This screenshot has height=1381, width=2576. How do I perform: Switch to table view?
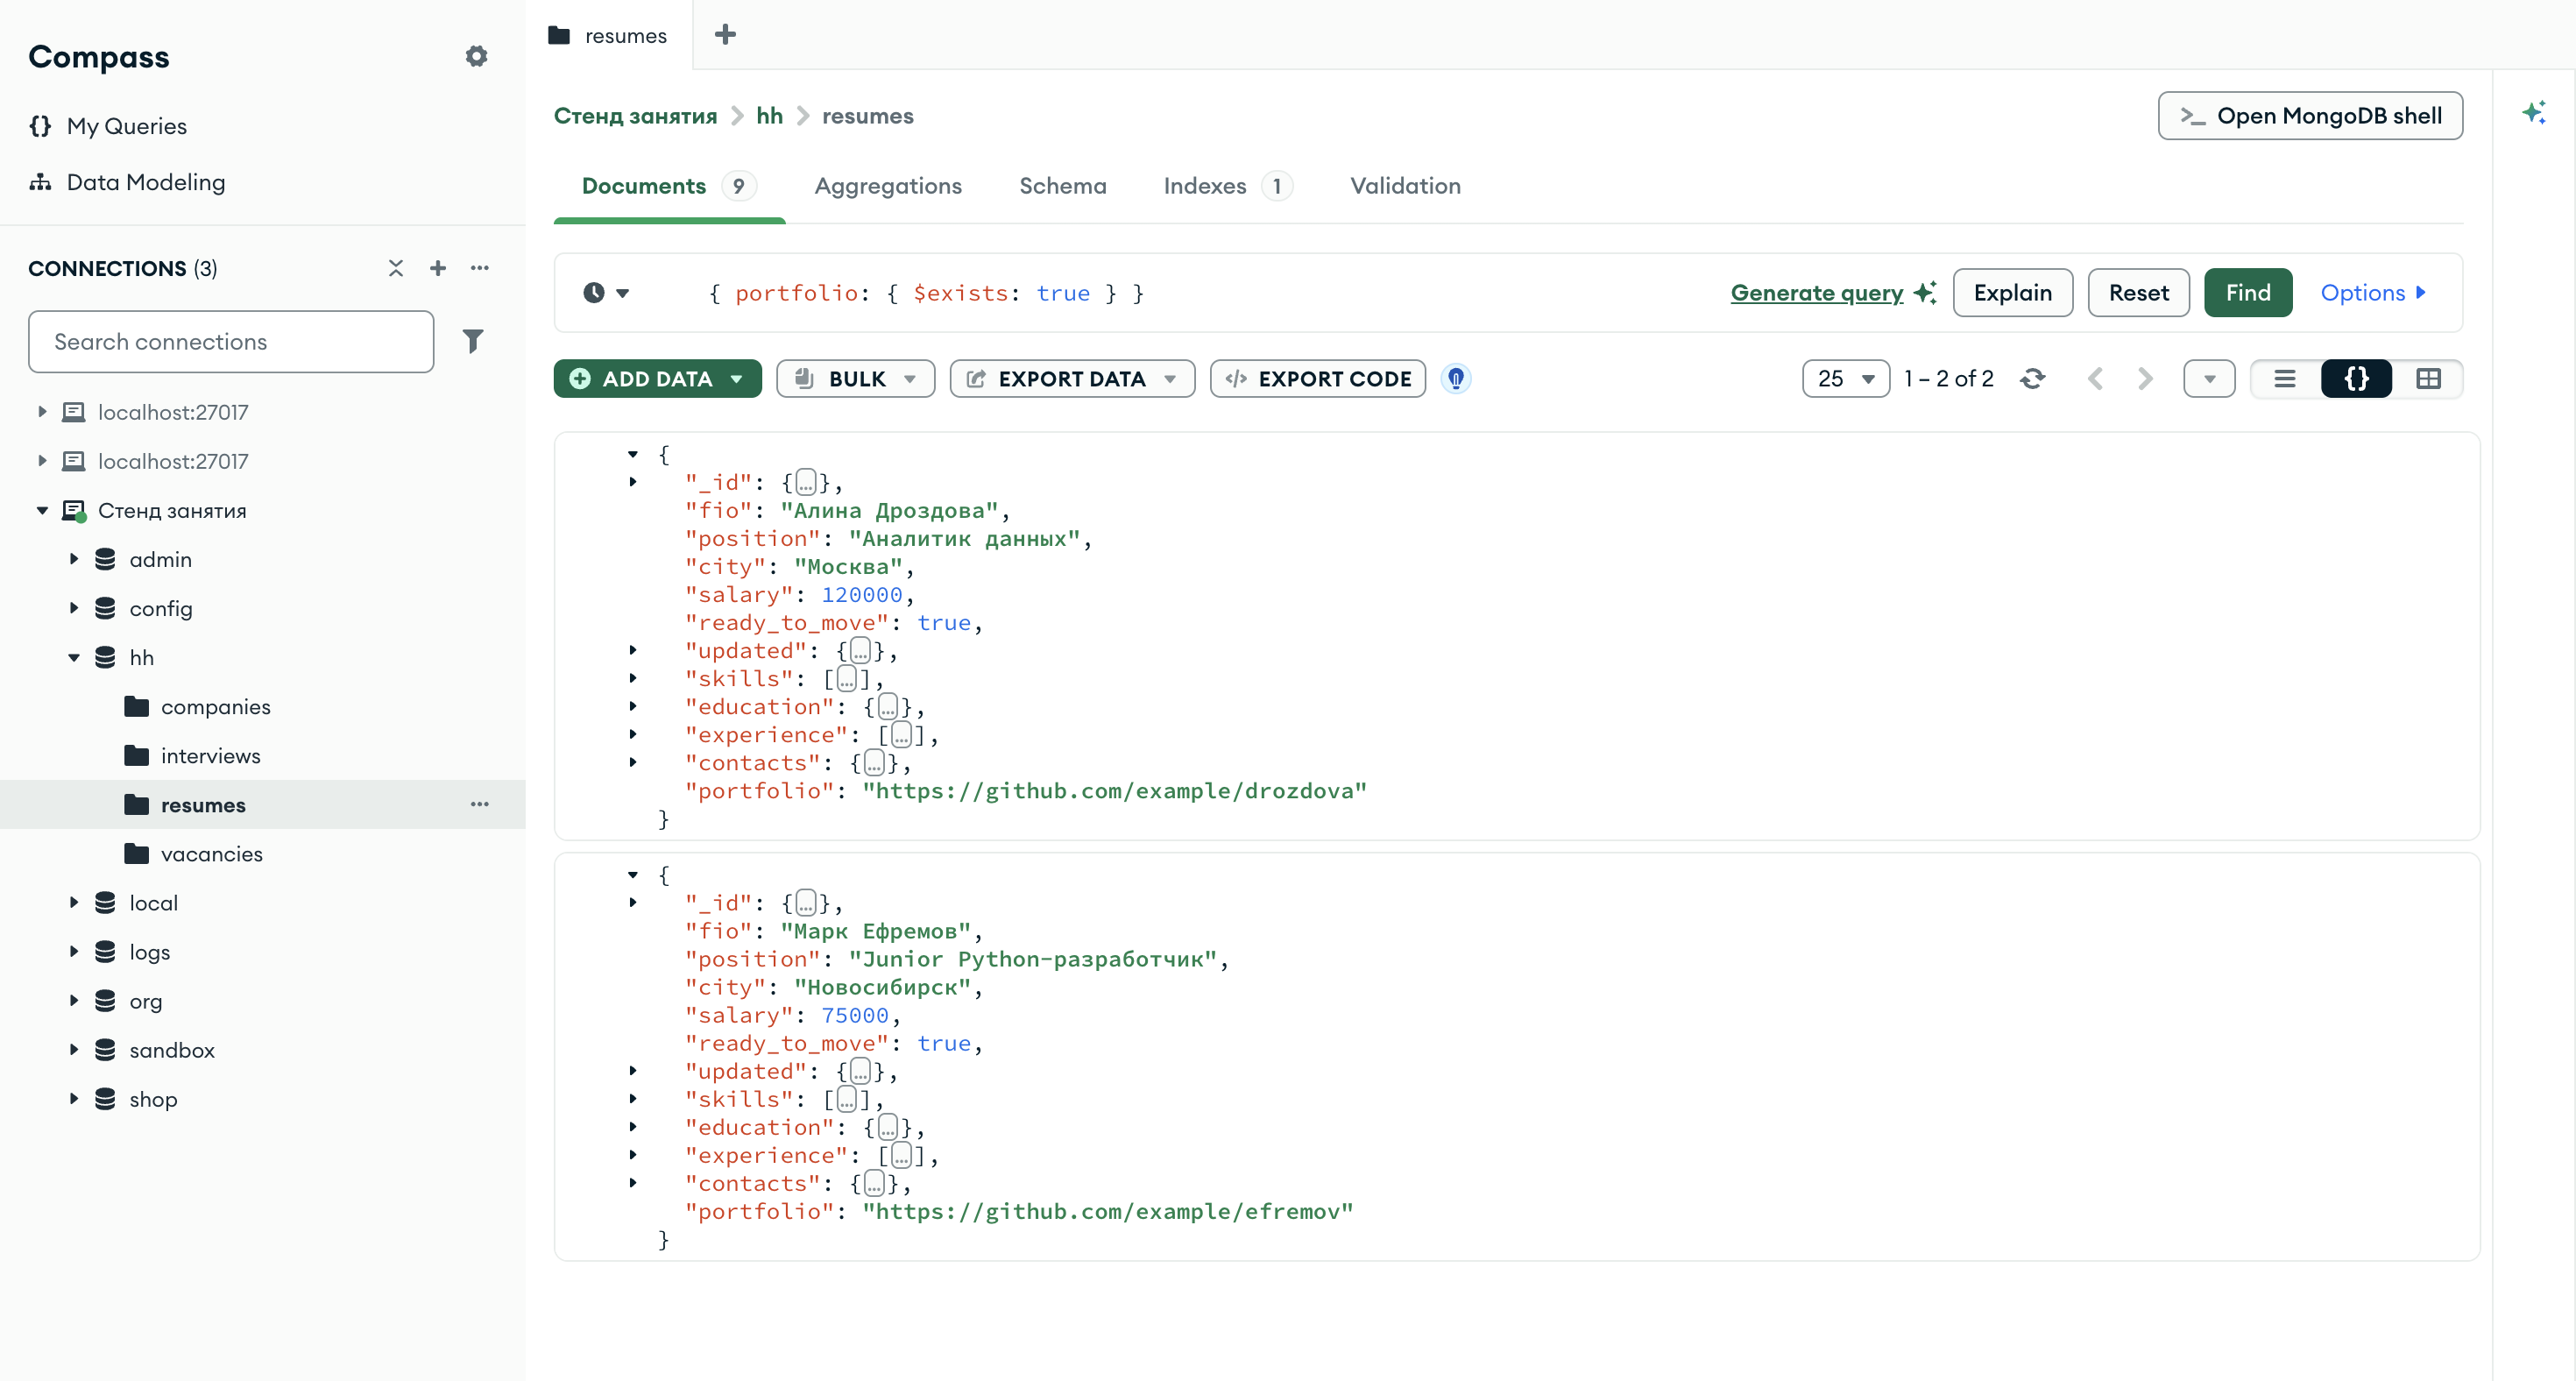(2428, 379)
